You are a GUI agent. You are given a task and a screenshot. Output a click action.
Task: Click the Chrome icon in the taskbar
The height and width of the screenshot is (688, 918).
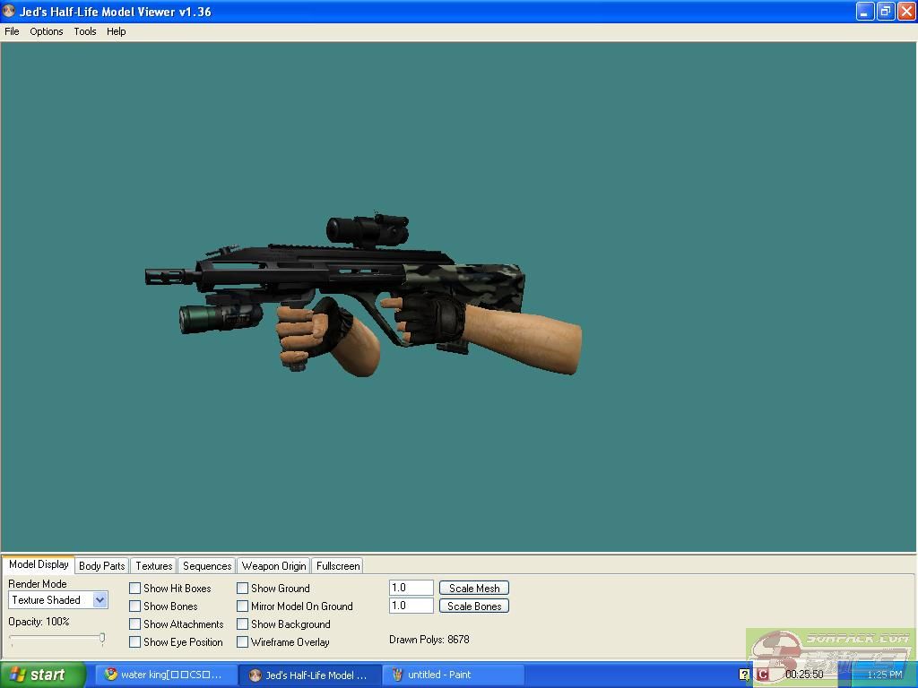tap(111, 675)
